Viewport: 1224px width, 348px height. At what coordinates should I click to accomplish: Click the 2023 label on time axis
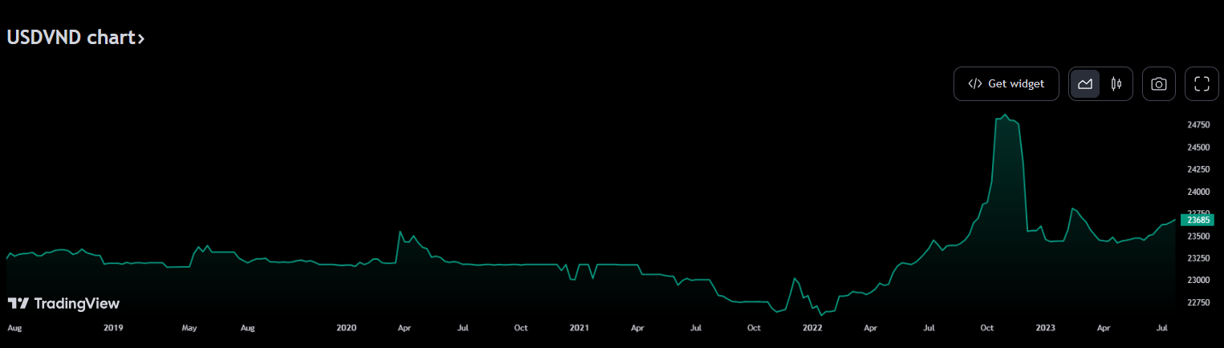pos(1045,328)
